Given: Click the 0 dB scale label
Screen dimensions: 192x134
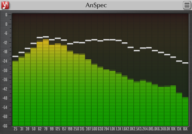Looking at the screenshot, I should [6, 24].
